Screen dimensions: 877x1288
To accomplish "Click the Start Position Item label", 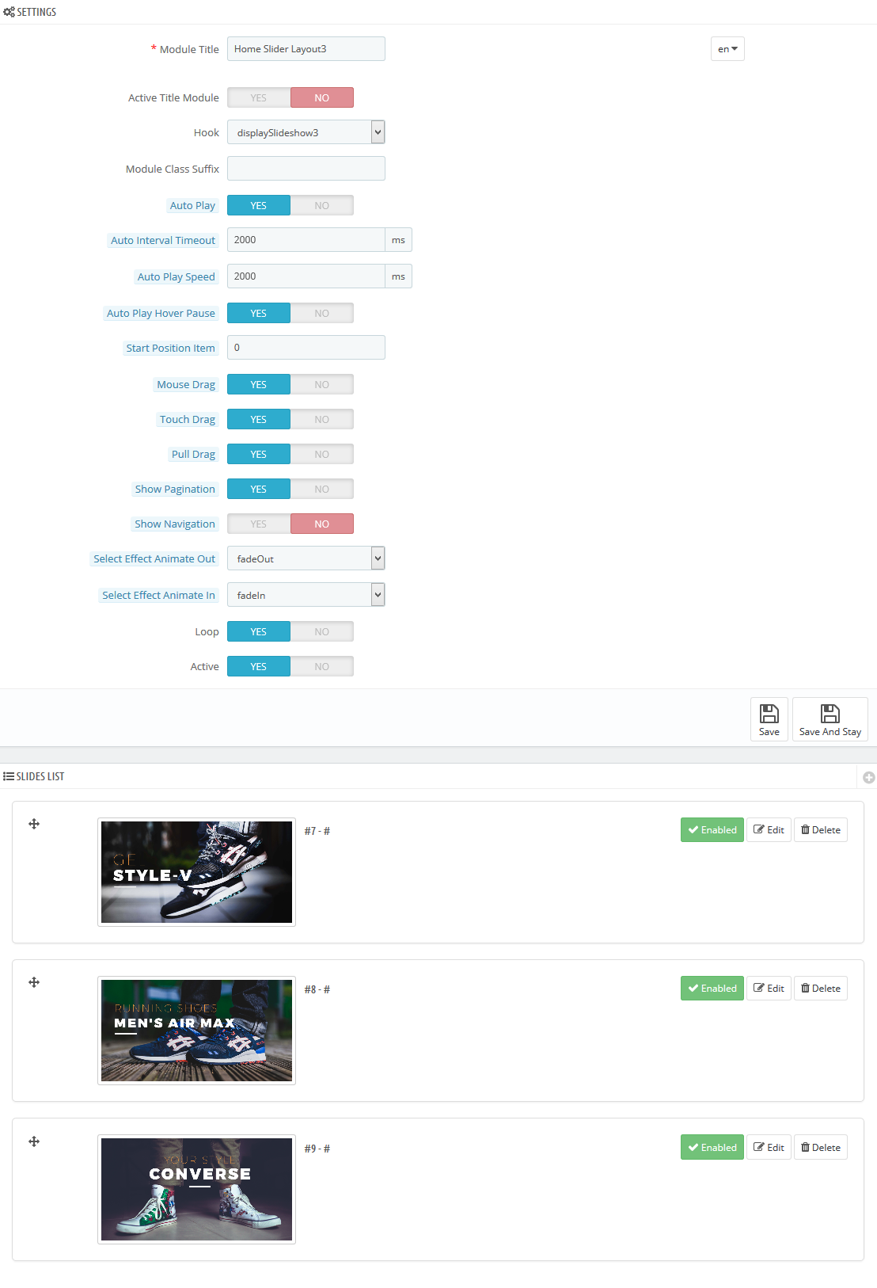I will [170, 348].
